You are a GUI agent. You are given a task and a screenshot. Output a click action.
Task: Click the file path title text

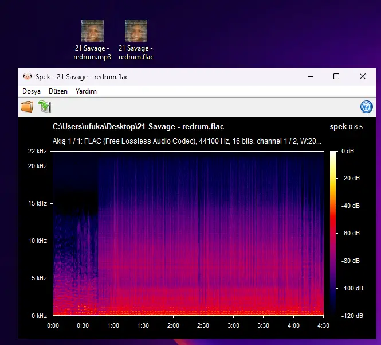coord(138,127)
